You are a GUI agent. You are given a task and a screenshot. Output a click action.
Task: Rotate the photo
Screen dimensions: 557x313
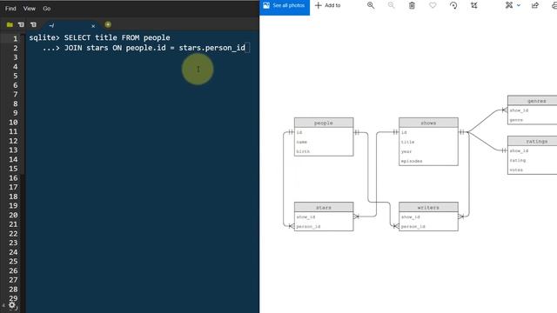[453, 5]
